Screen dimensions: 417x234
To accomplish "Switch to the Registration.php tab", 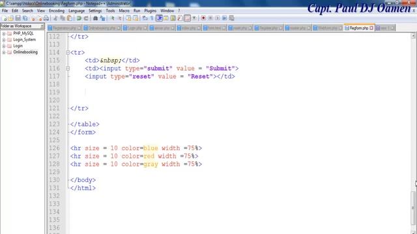I will pos(65,28).
